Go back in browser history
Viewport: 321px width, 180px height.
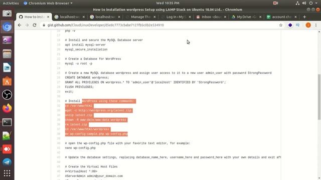coord(20,25)
